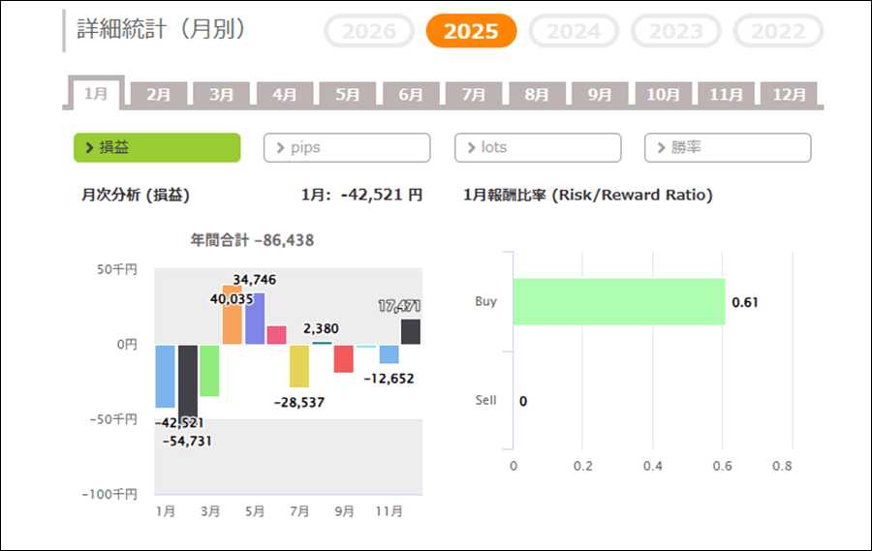Go to the 9月 tab
This screenshot has width=872, height=551.
[x=600, y=95]
